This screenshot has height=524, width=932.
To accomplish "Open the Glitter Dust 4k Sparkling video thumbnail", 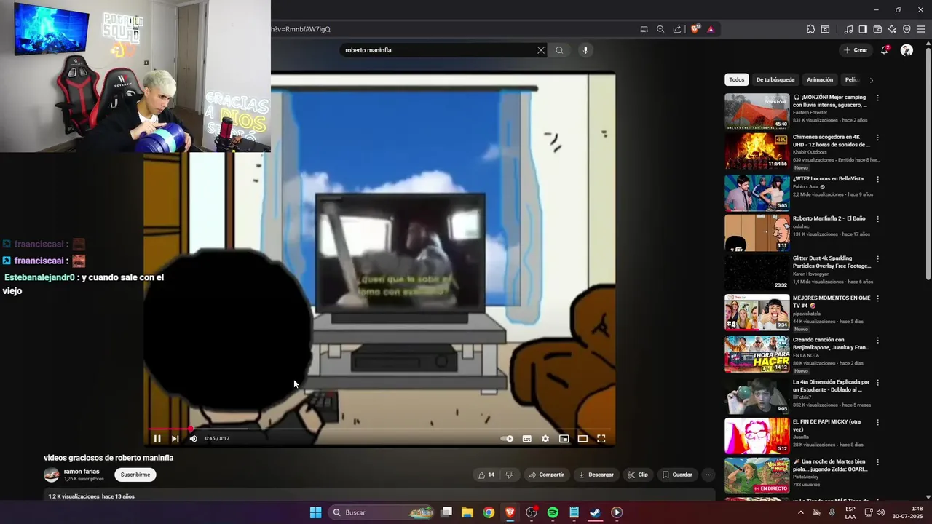I will (x=757, y=272).
